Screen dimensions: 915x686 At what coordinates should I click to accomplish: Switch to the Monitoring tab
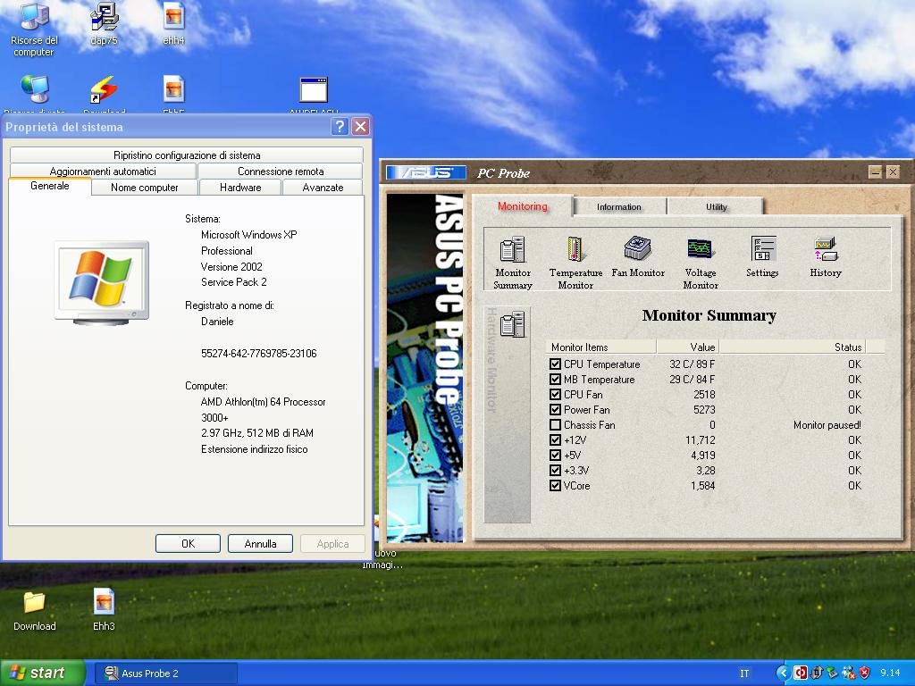[522, 206]
